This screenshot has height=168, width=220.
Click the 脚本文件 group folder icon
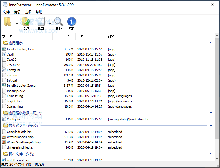tap(5, 154)
